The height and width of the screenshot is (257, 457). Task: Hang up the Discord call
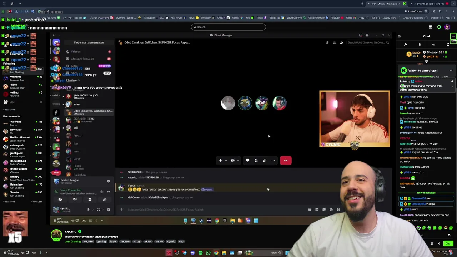286,161
